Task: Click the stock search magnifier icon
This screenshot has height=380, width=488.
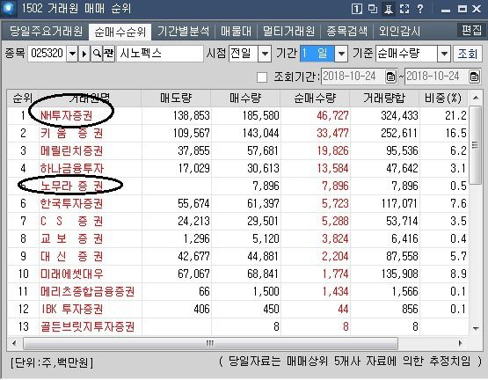Action: click(x=97, y=54)
